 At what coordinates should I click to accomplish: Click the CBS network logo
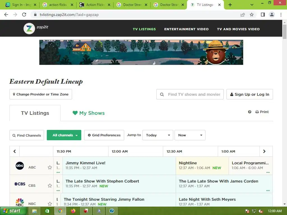tap(20, 184)
